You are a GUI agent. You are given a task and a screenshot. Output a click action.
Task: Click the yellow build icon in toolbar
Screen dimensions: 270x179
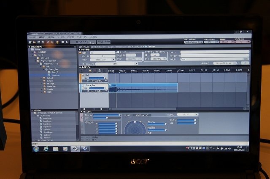57,42
